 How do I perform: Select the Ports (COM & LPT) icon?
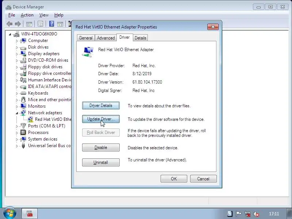tap(23, 126)
